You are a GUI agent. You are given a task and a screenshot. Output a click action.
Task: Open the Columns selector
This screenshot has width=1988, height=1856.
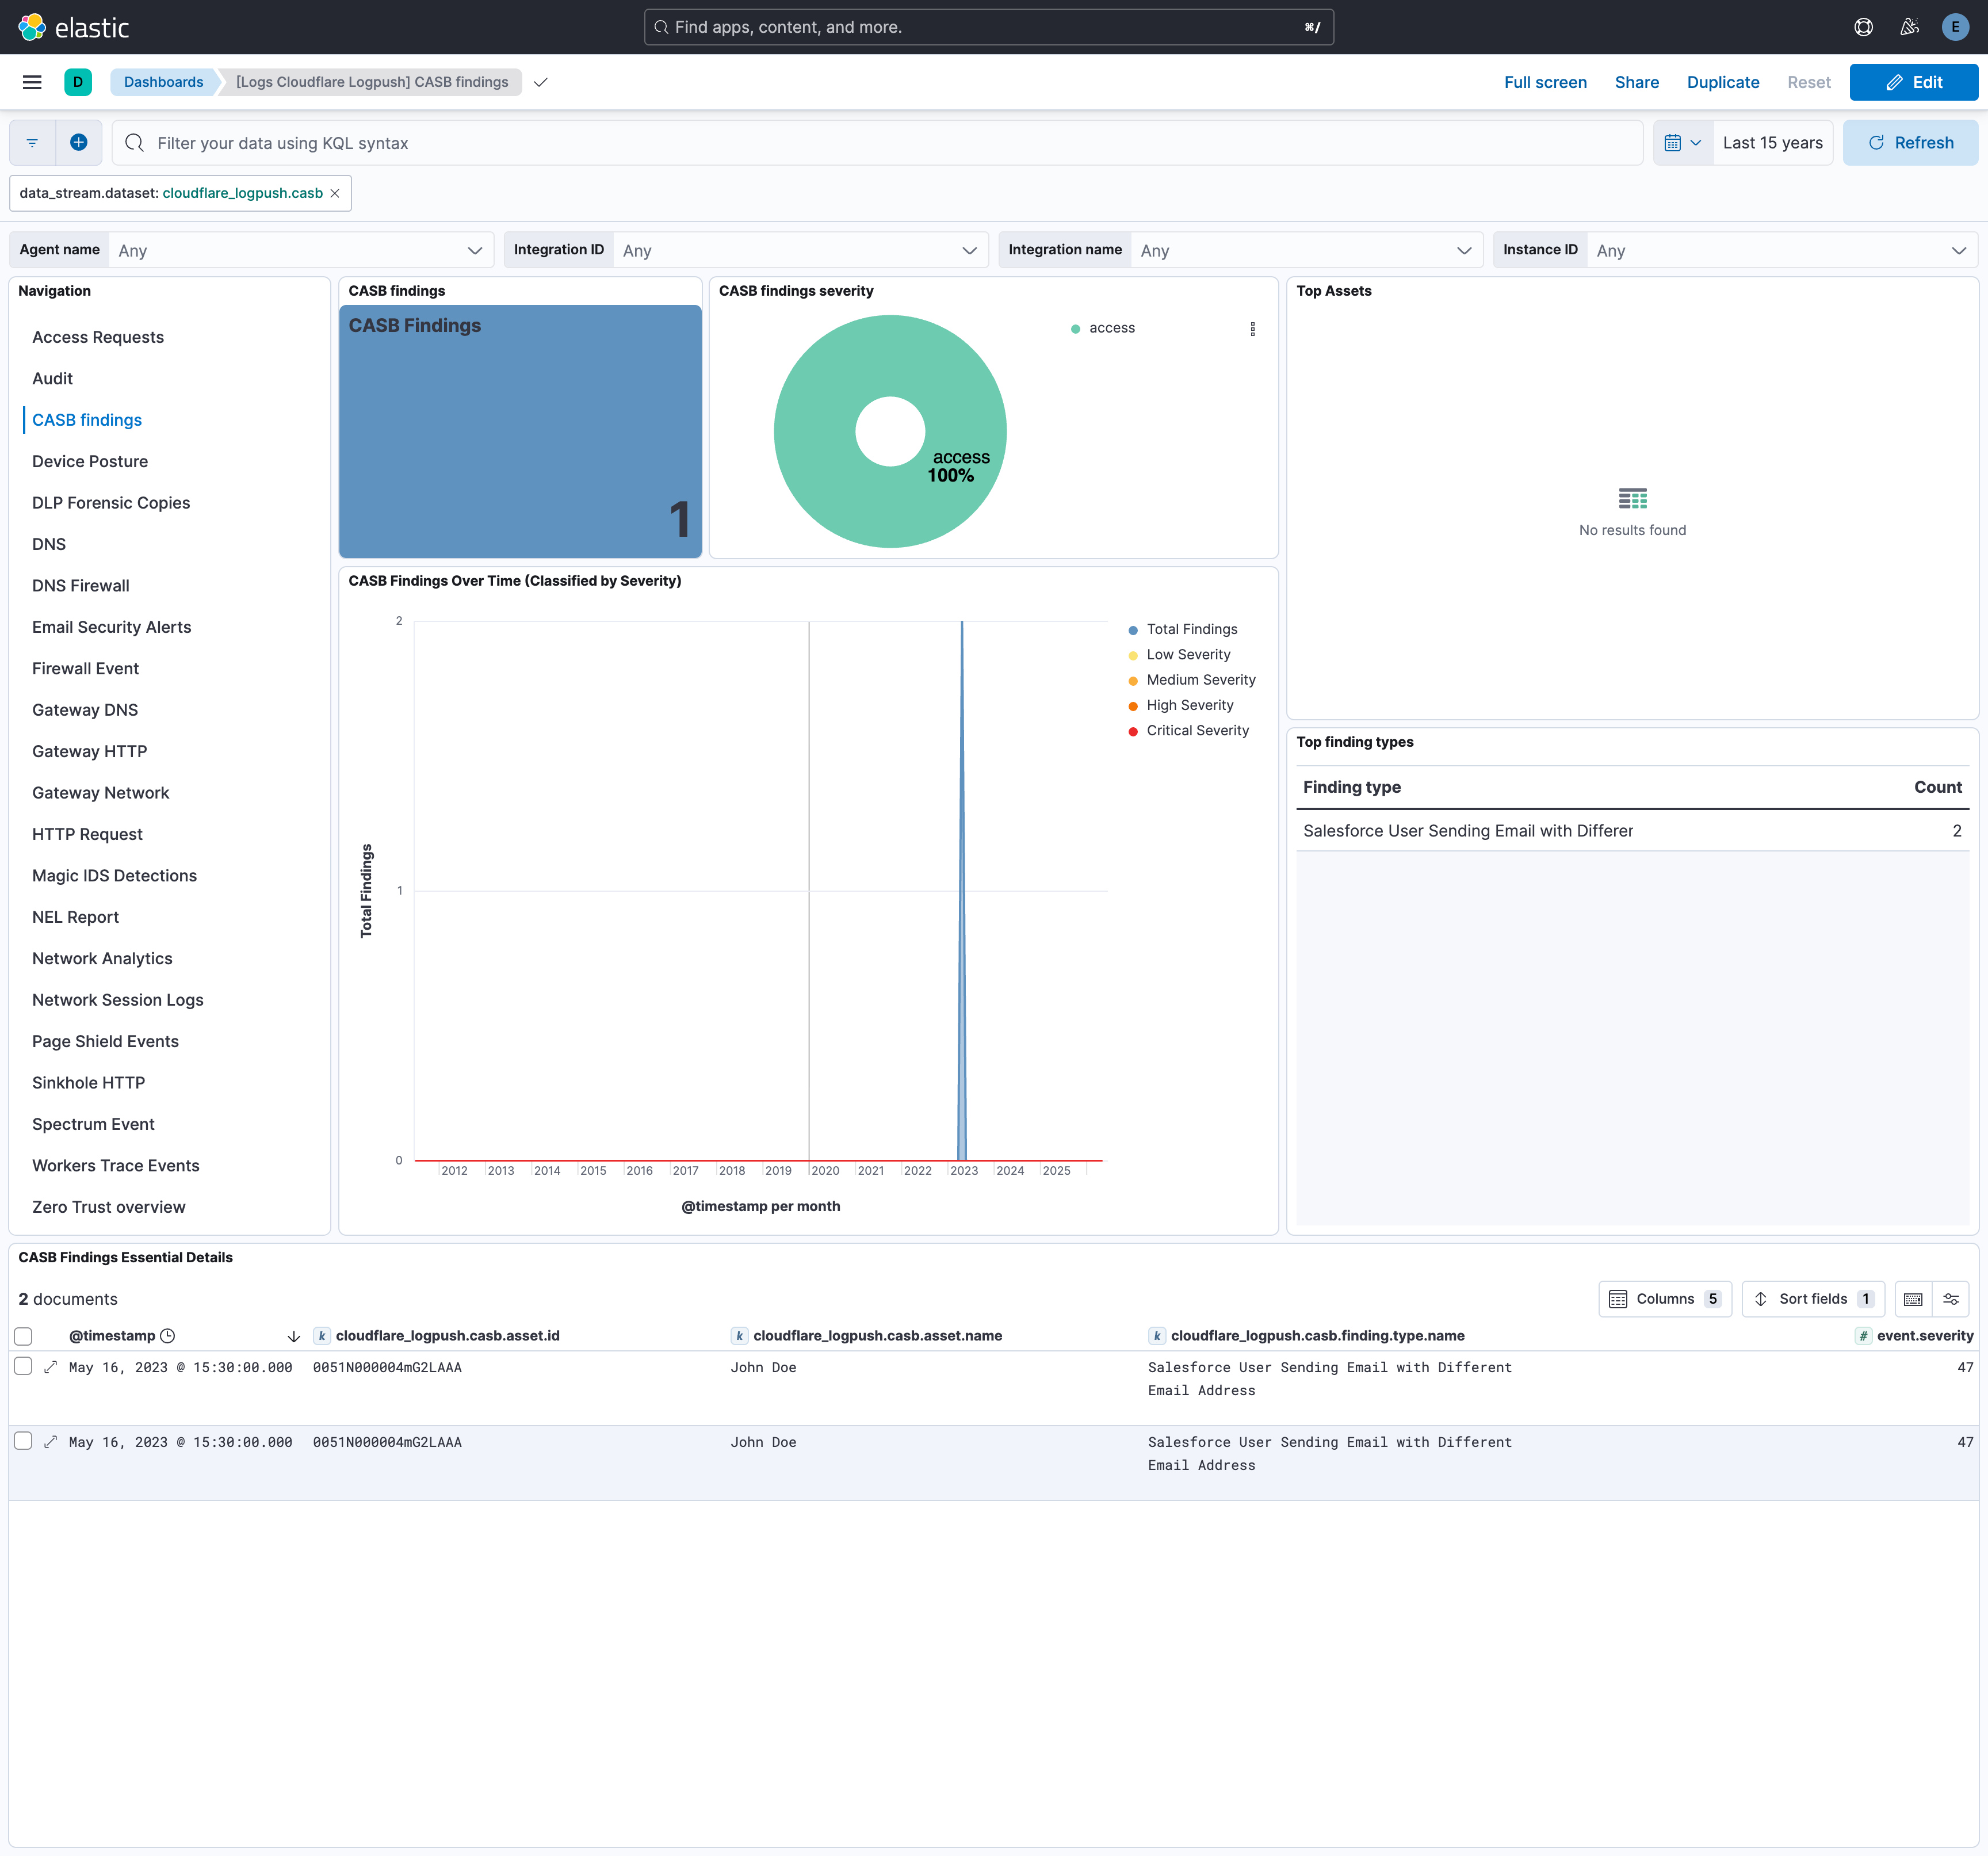(1665, 1299)
